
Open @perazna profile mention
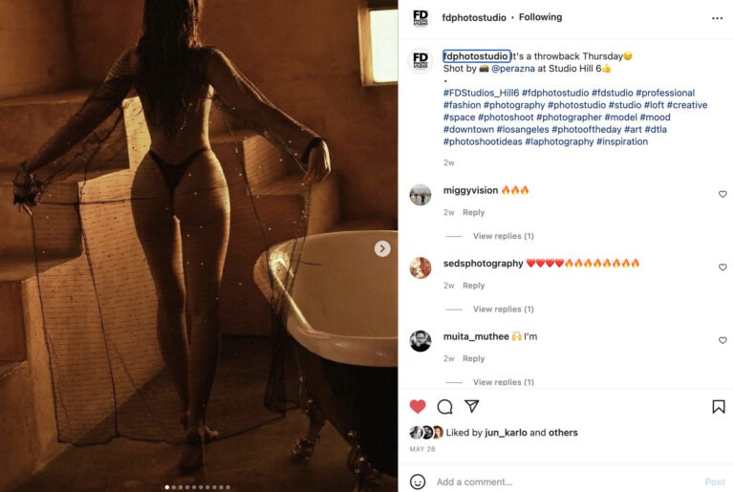click(512, 69)
